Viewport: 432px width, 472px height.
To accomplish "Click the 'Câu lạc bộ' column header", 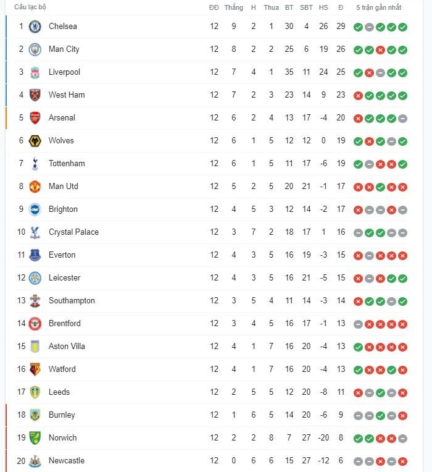I will coord(30,7).
